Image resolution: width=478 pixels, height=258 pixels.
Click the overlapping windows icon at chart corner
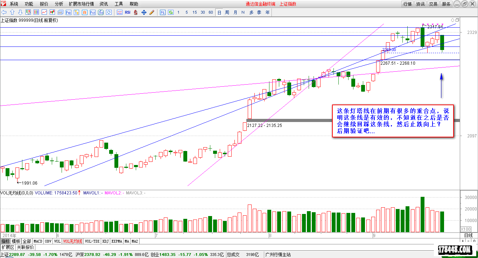tap(457, 20)
